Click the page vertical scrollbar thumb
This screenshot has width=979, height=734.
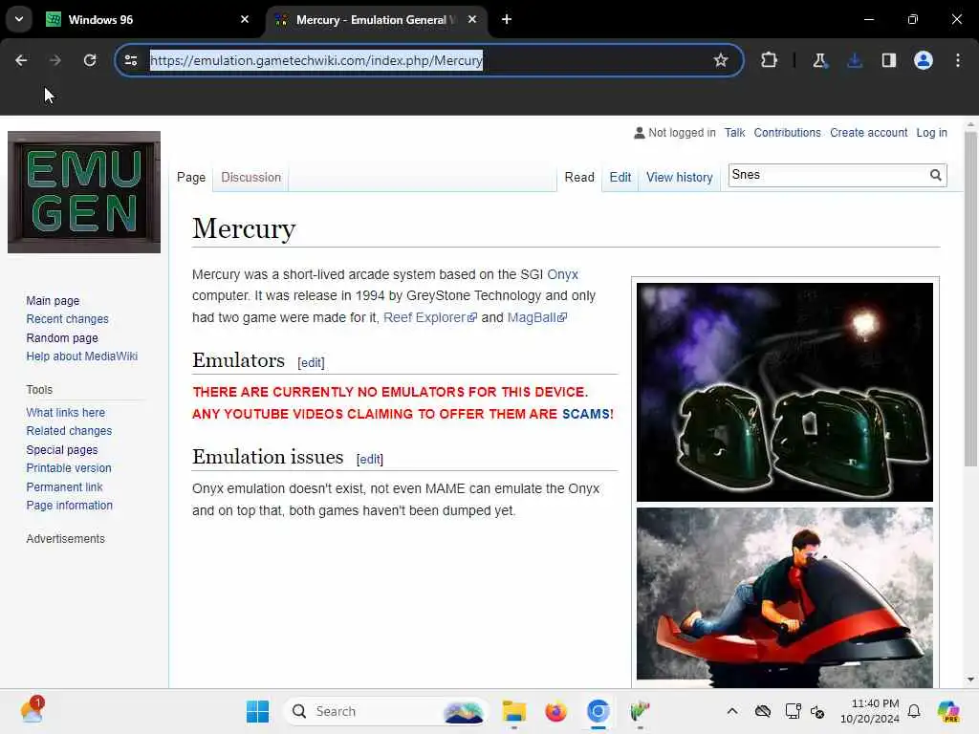coord(970,298)
